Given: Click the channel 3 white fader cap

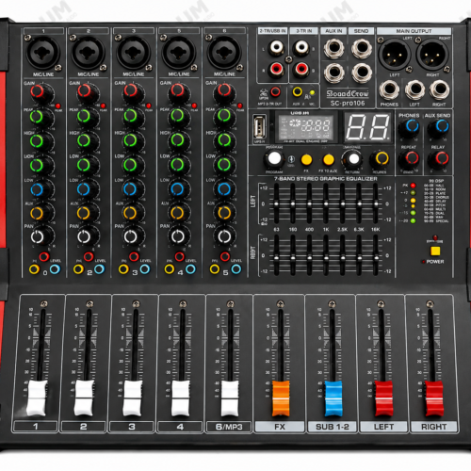Looking at the screenshot, I should tap(133, 398).
